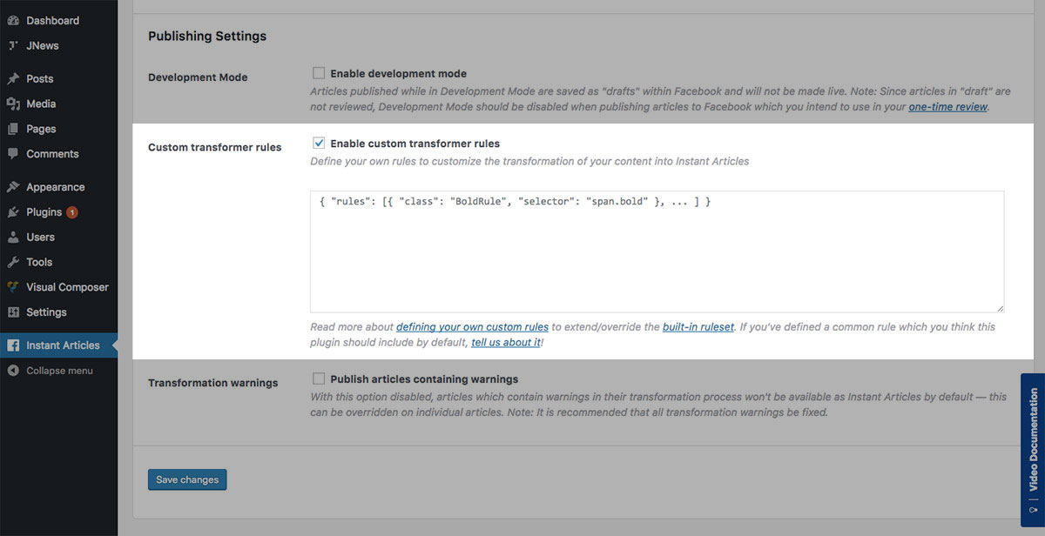Click the Plugins plug icon
1045x536 pixels.
click(x=13, y=212)
